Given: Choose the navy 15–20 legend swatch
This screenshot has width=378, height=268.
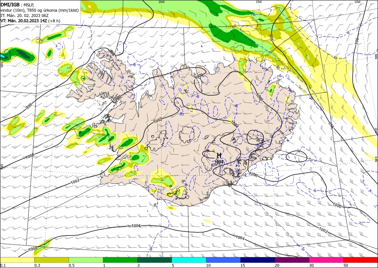Looking at the screenshot, I should point(258,260).
